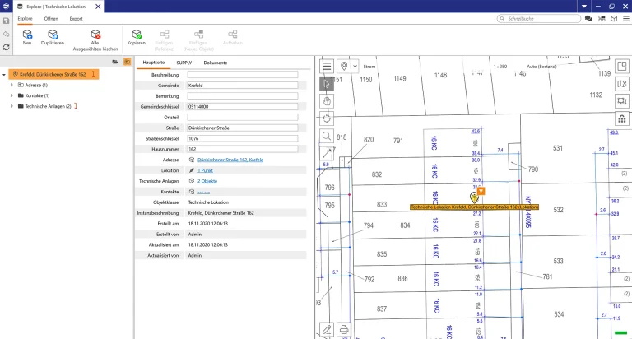This screenshot has width=632, height=339.
Task: Toggle the circular lasso selection tool
Action: pyautogui.click(x=327, y=118)
